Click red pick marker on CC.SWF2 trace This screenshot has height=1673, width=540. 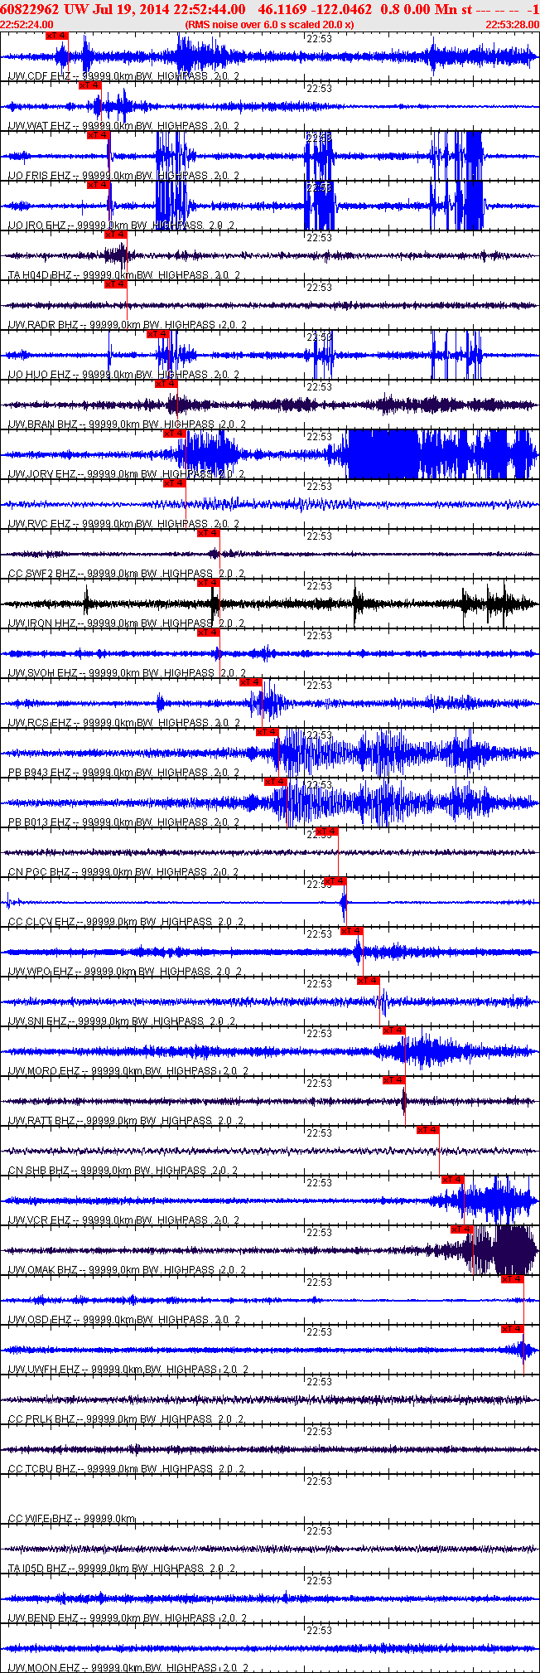tap(208, 533)
